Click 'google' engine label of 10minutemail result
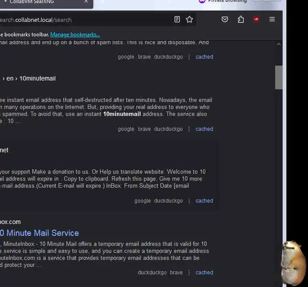The image size is (308, 287). pos(126,129)
